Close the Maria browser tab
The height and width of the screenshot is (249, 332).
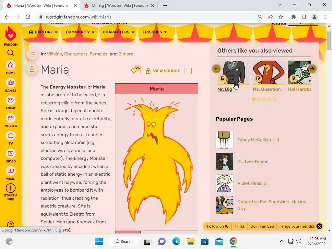75,6
